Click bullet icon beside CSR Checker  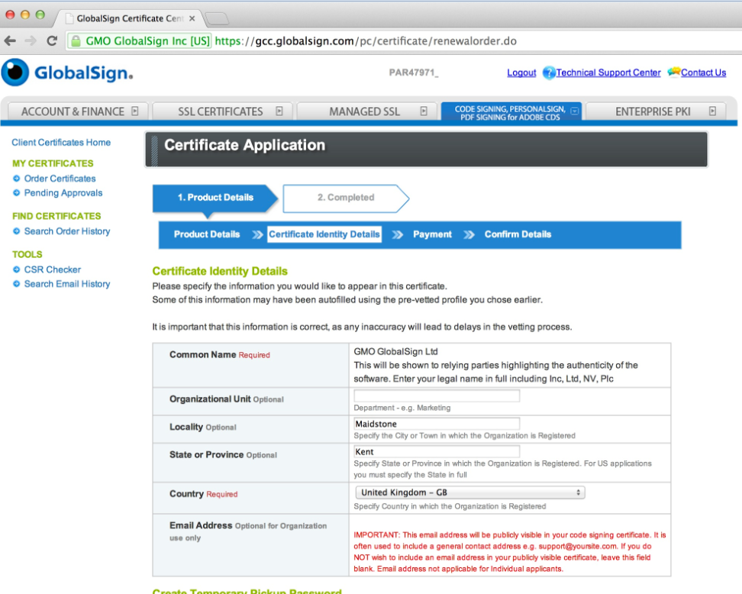17,270
